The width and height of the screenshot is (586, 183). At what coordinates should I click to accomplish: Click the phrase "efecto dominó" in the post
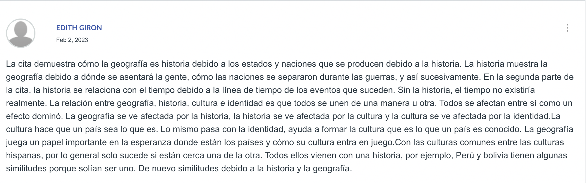click(34, 116)
